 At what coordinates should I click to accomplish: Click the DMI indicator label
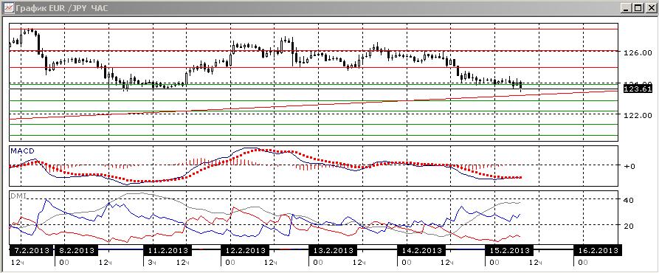[18, 196]
